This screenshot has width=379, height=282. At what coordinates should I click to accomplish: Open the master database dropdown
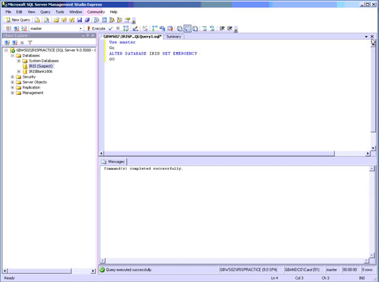pos(80,28)
